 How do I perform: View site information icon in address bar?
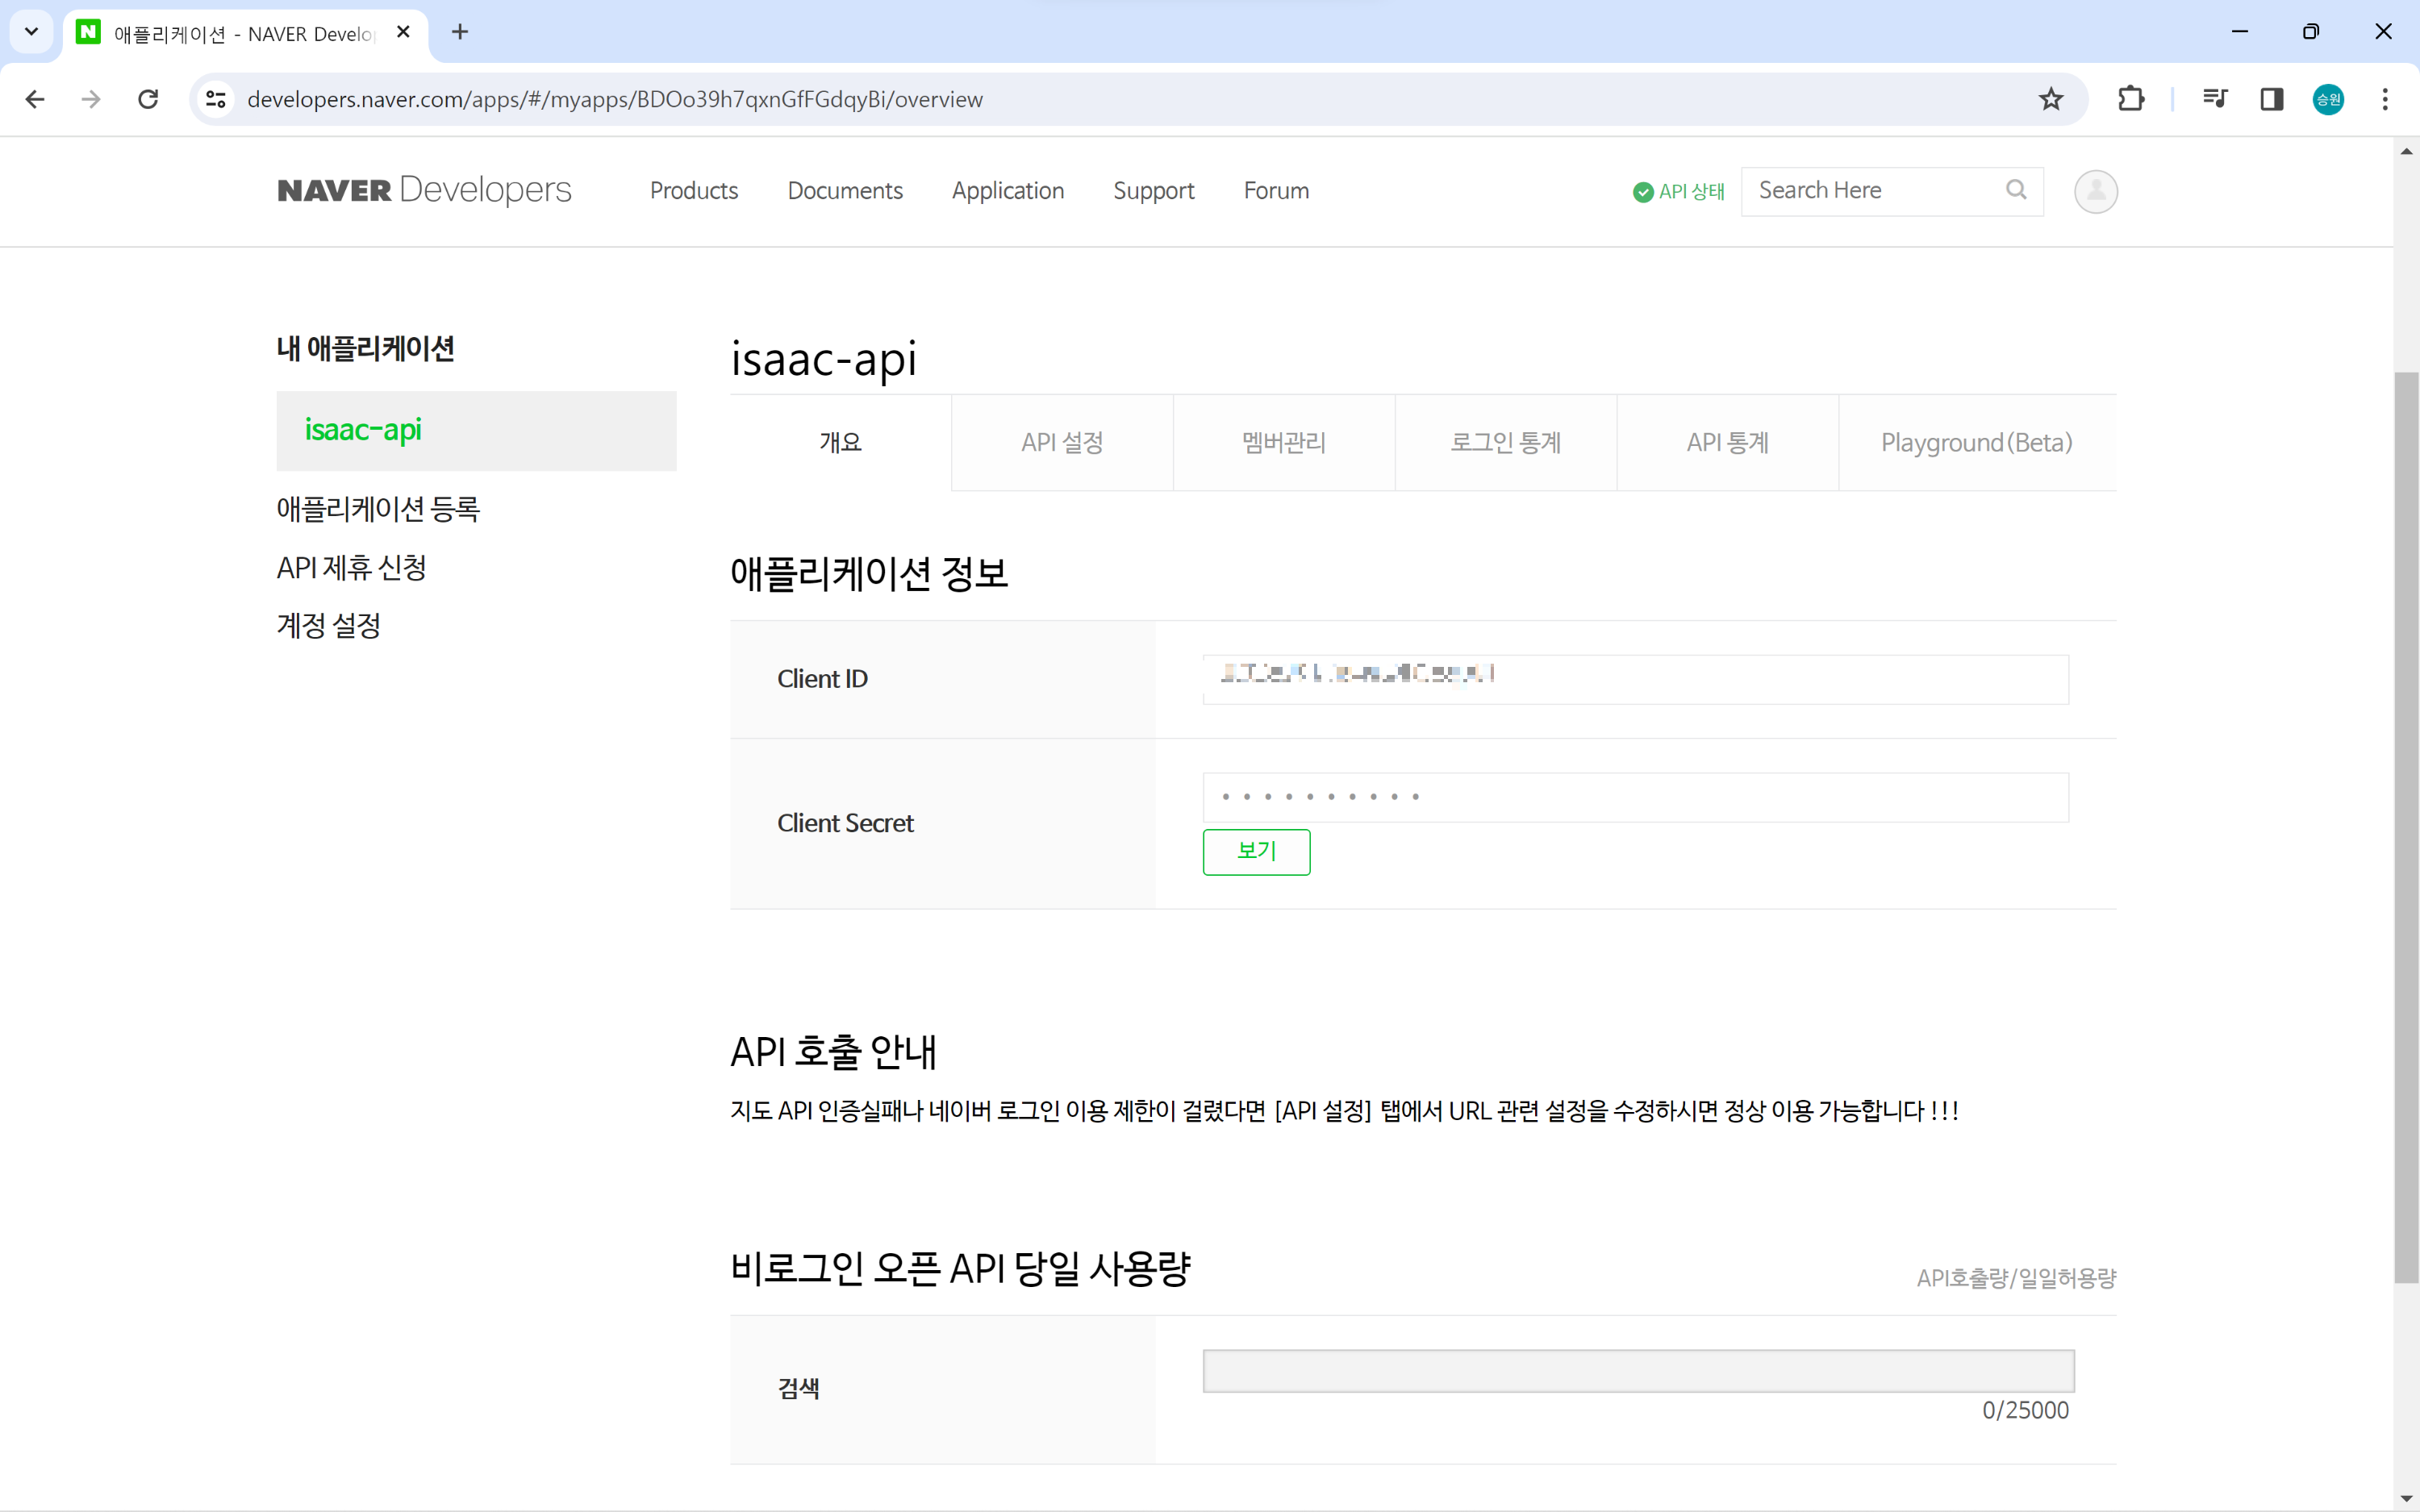[216, 99]
